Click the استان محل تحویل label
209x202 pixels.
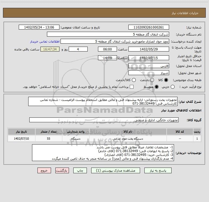point(189,66)
